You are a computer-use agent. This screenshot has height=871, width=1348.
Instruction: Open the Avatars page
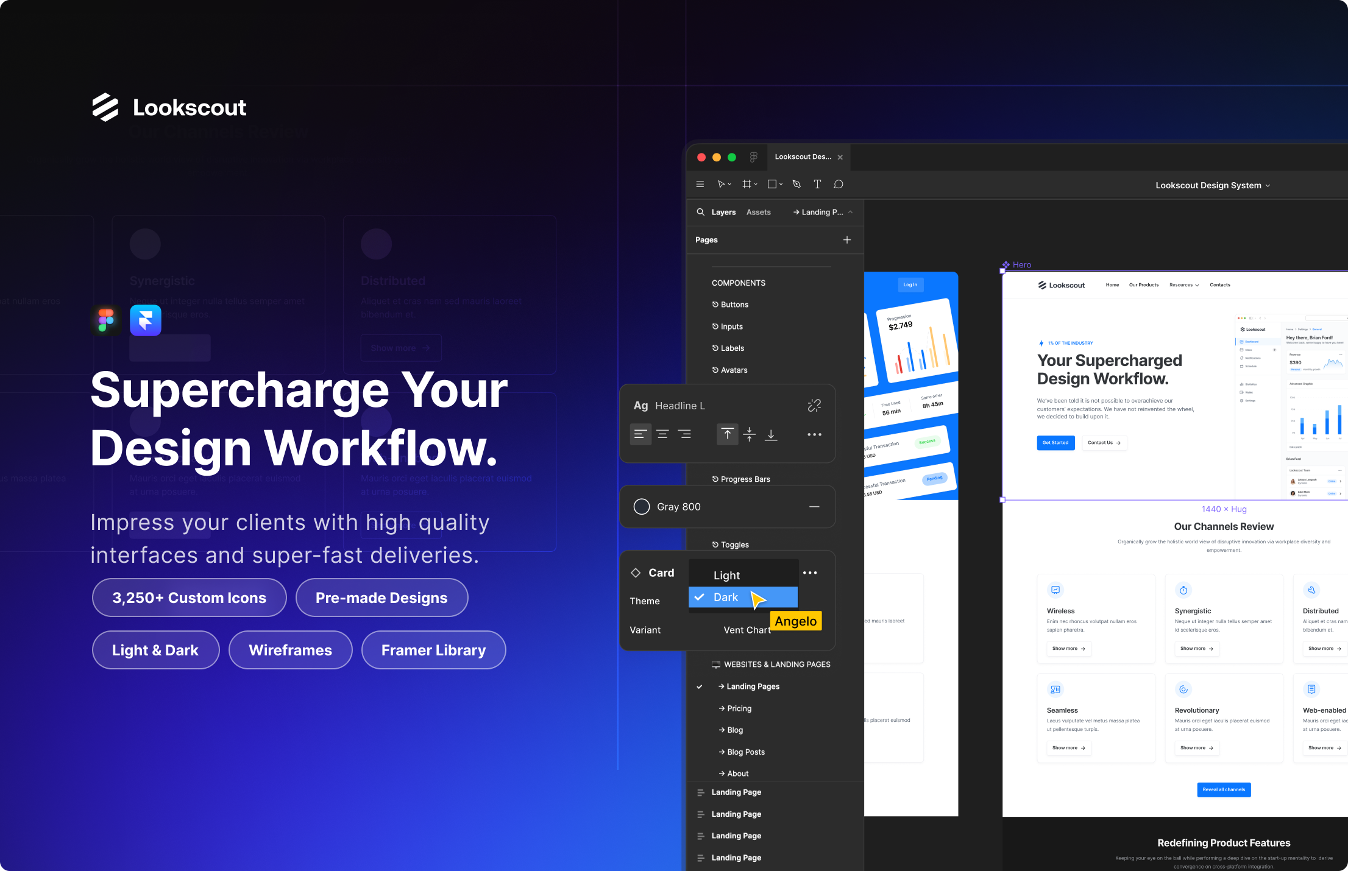(x=729, y=370)
